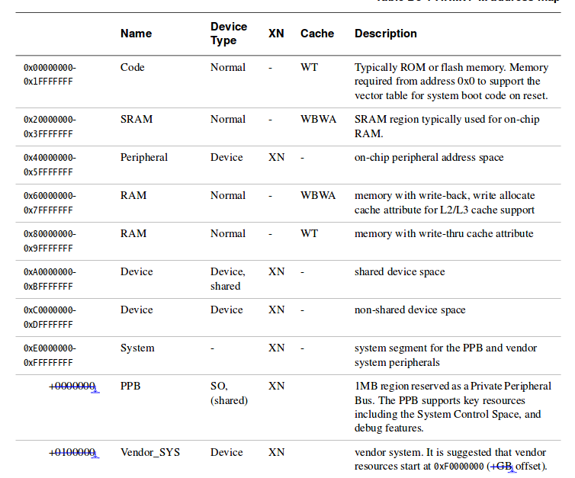Select the Description column header
The image size is (575, 478).
(386, 34)
